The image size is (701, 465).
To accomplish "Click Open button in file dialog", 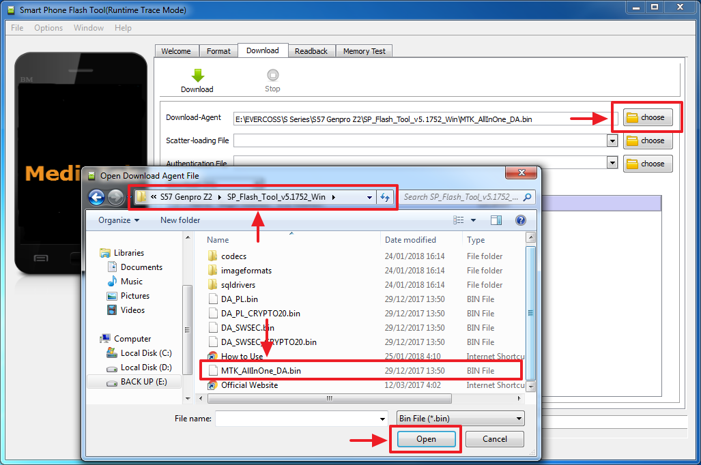I will 426,439.
